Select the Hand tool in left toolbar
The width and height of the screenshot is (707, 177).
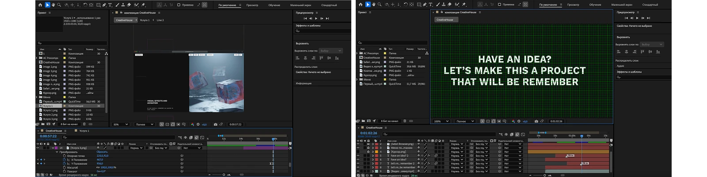53,5
